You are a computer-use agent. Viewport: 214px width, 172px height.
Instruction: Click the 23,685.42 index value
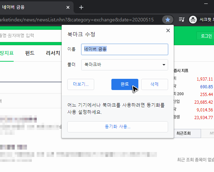coord(203,102)
